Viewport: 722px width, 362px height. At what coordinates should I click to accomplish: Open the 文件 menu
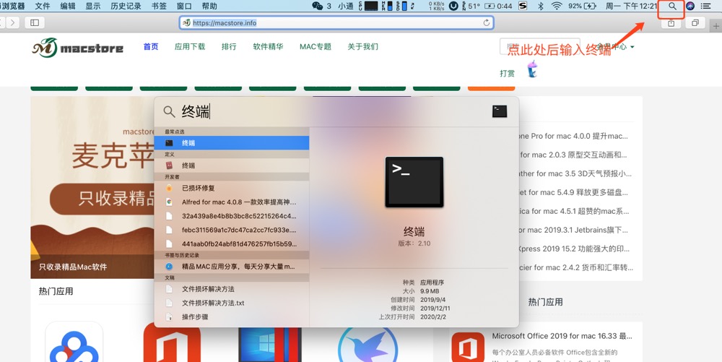[x=43, y=7]
